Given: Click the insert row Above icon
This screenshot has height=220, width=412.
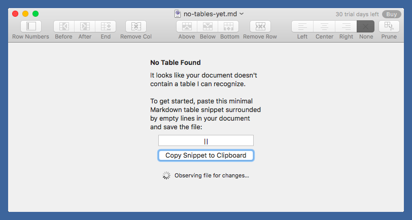Looking at the screenshot, I should click(187, 26).
